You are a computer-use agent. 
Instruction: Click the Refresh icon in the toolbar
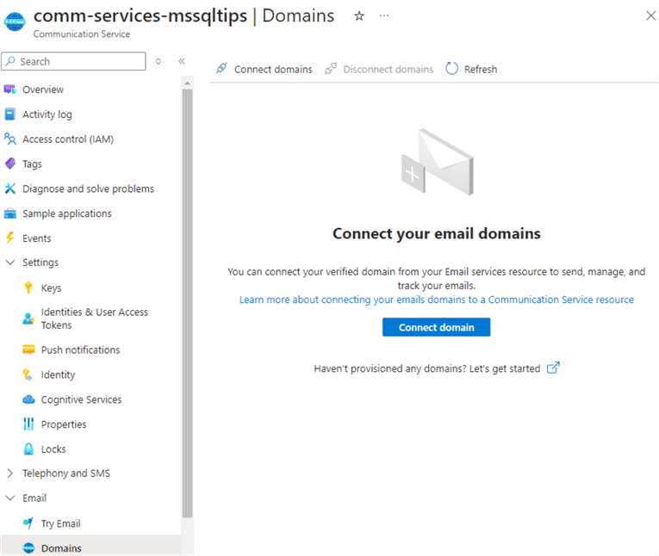tap(452, 69)
